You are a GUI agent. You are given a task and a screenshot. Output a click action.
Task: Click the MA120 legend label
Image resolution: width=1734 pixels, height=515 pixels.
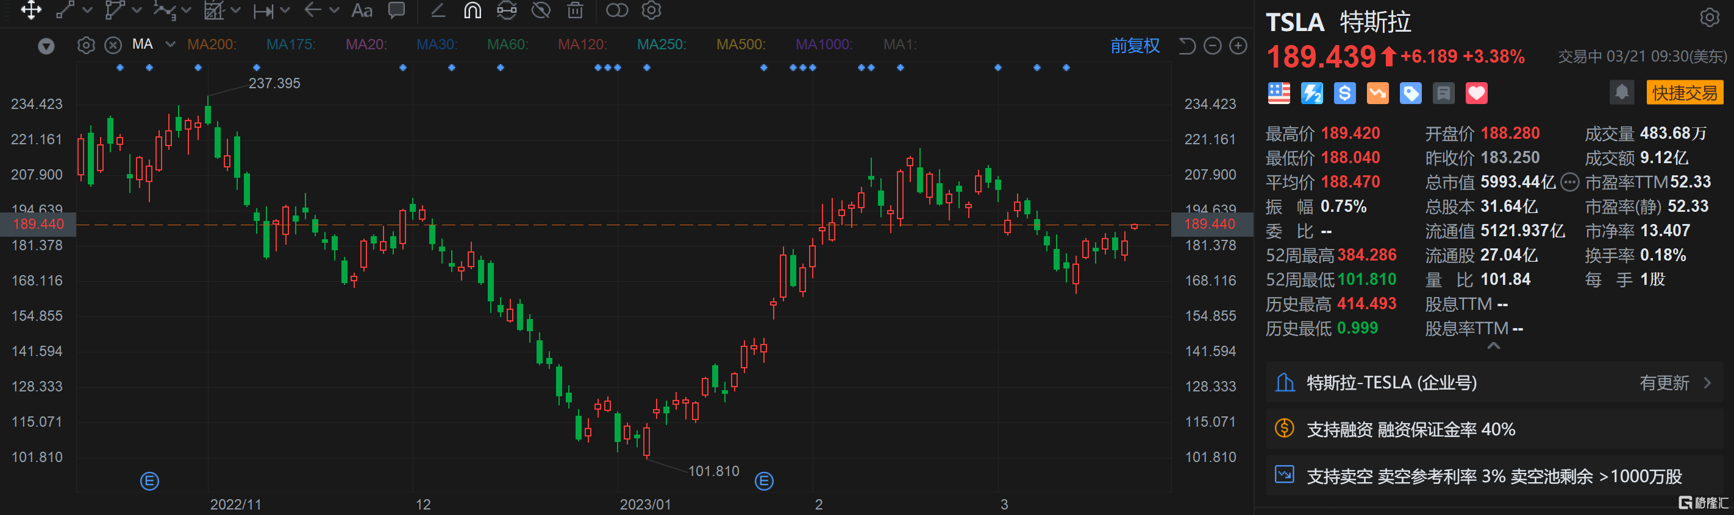coord(582,44)
